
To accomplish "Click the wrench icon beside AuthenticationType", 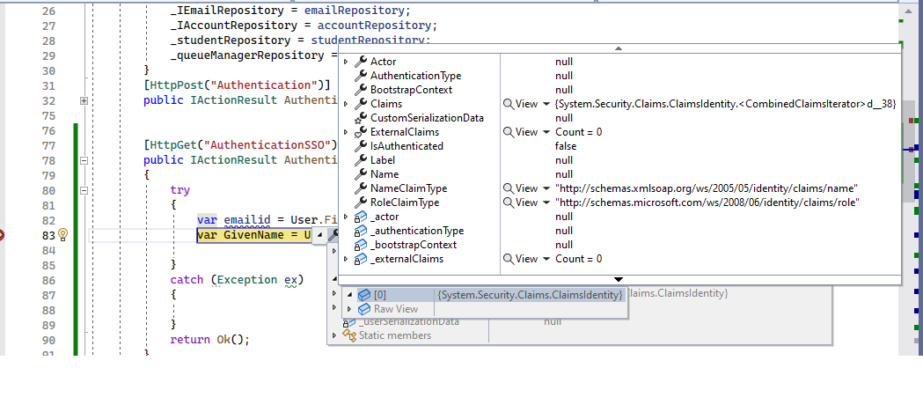I will (360, 76).
